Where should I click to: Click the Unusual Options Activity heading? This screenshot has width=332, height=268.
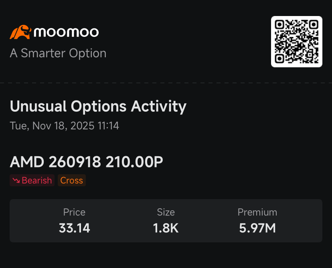(98, 107)
